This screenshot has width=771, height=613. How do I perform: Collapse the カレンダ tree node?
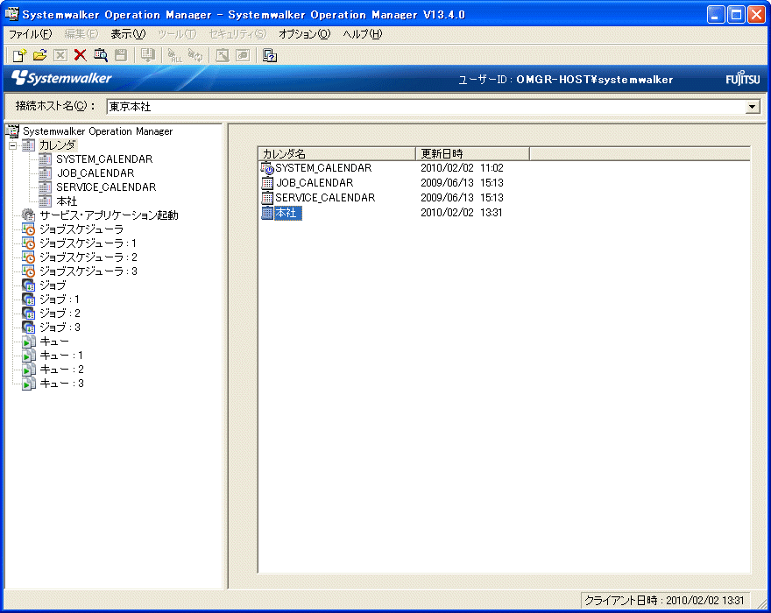13,145
